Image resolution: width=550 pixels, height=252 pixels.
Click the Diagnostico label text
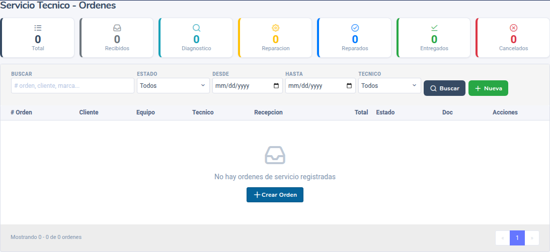[196, 48]
